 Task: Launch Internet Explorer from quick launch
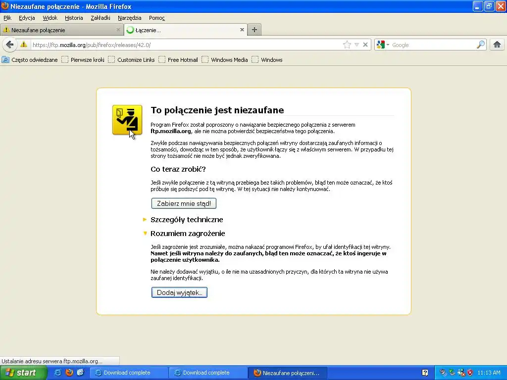click(x=58, y=373)
